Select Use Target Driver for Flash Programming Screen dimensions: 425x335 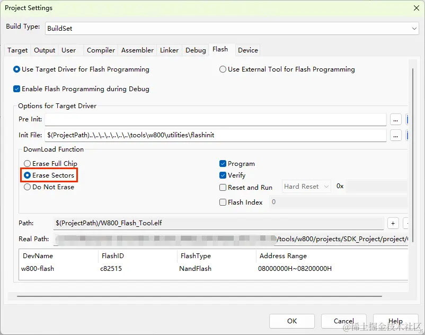[81, 69]
